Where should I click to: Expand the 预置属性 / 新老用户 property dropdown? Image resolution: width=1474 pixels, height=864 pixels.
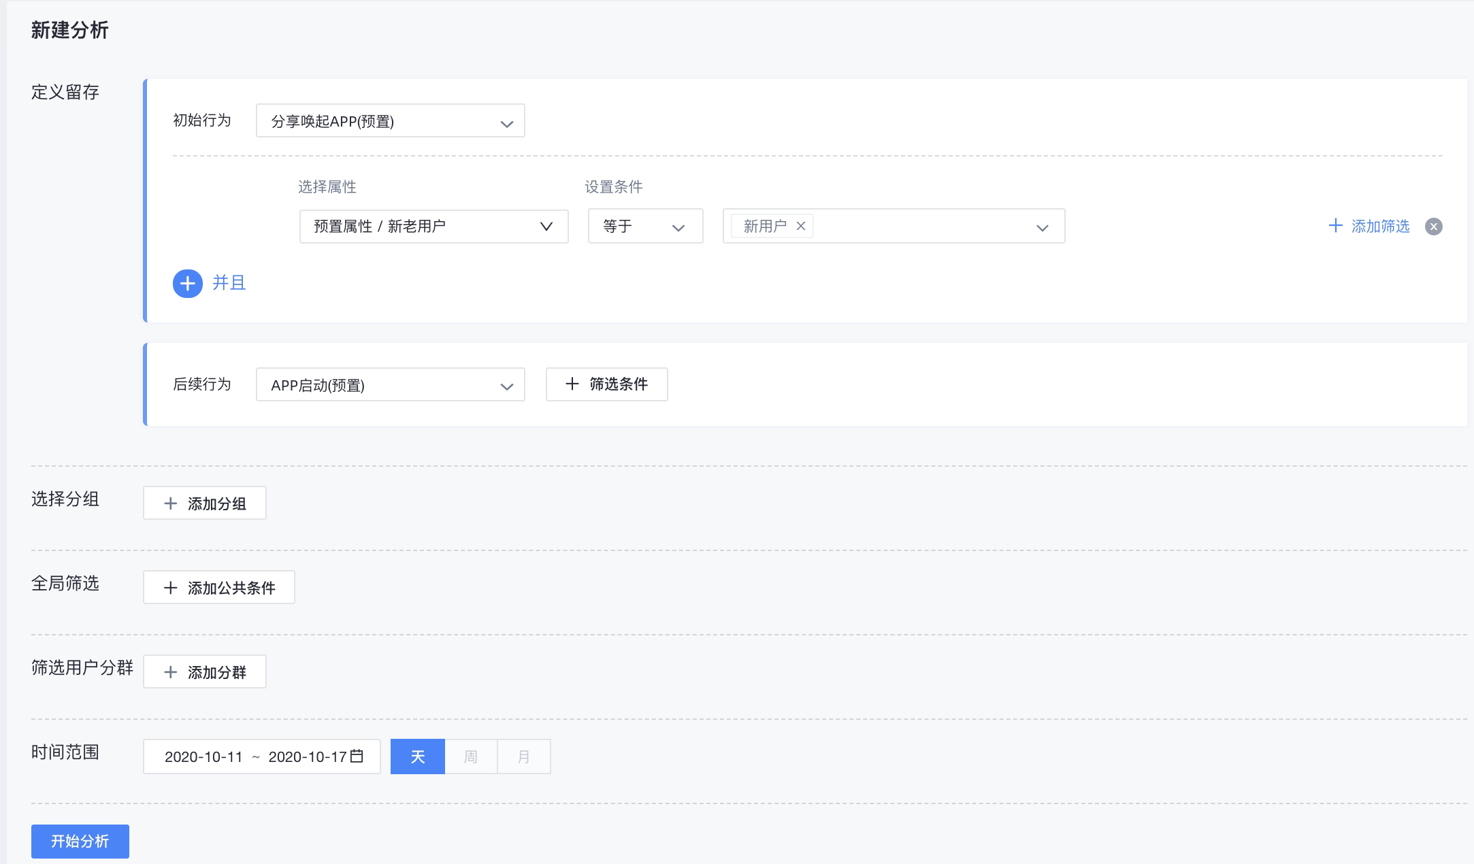point(434,227)
